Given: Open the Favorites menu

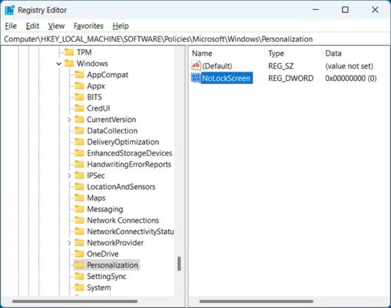Looking at the screenshot, I should click(x=89, y=26).
